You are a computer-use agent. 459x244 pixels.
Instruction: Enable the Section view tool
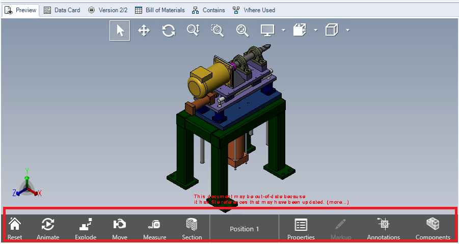(x=192, y=229)
